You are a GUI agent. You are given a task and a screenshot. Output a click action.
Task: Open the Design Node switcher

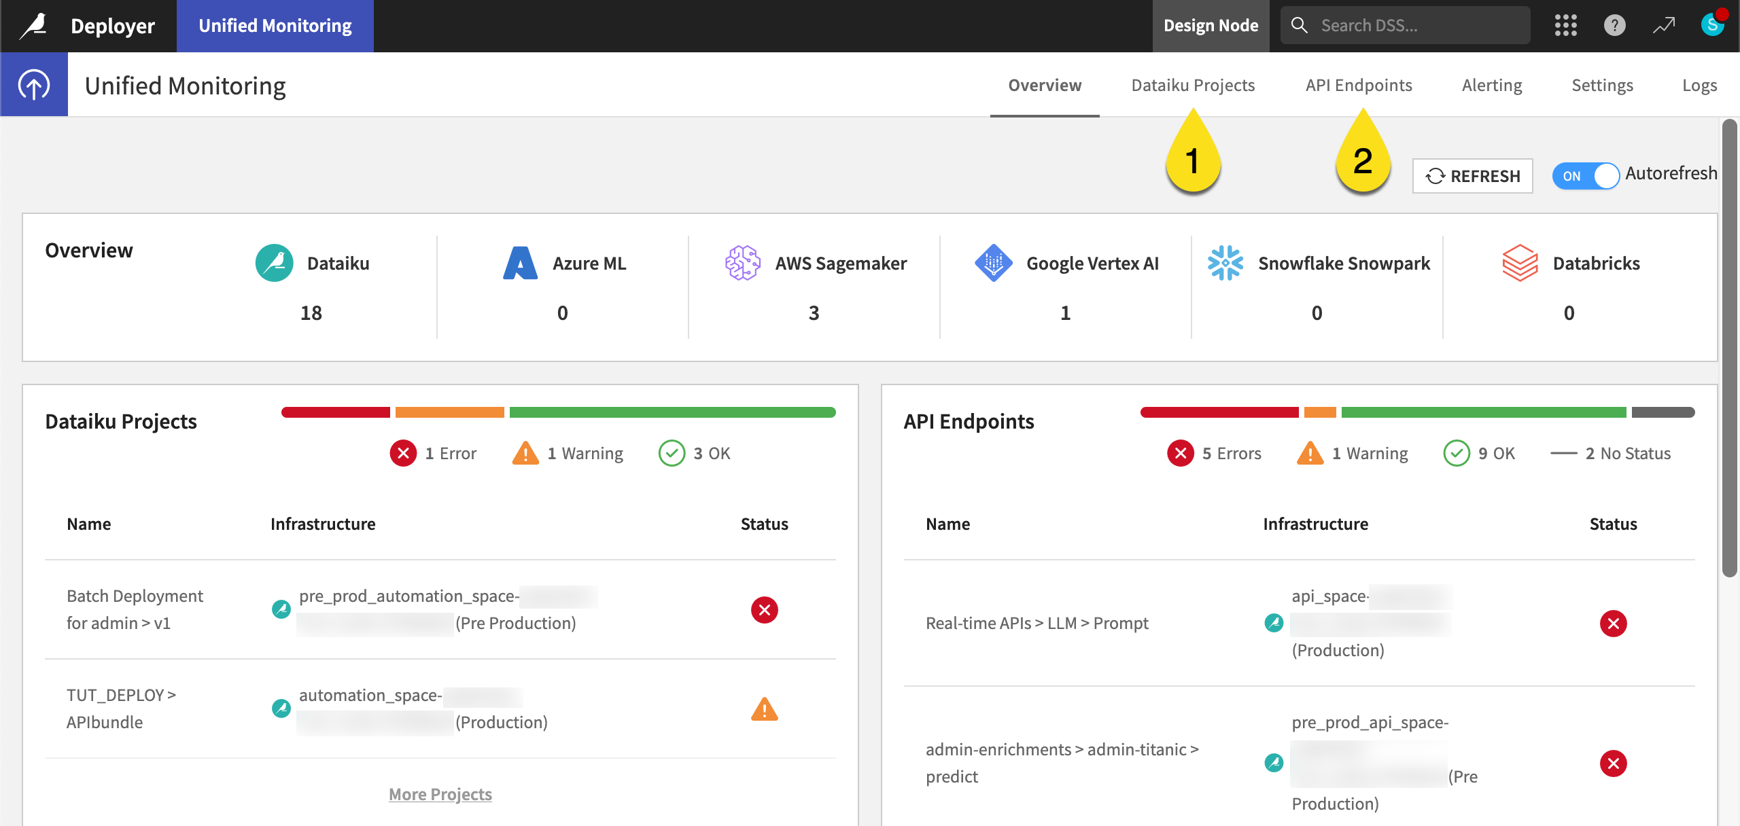[1211, 25]
